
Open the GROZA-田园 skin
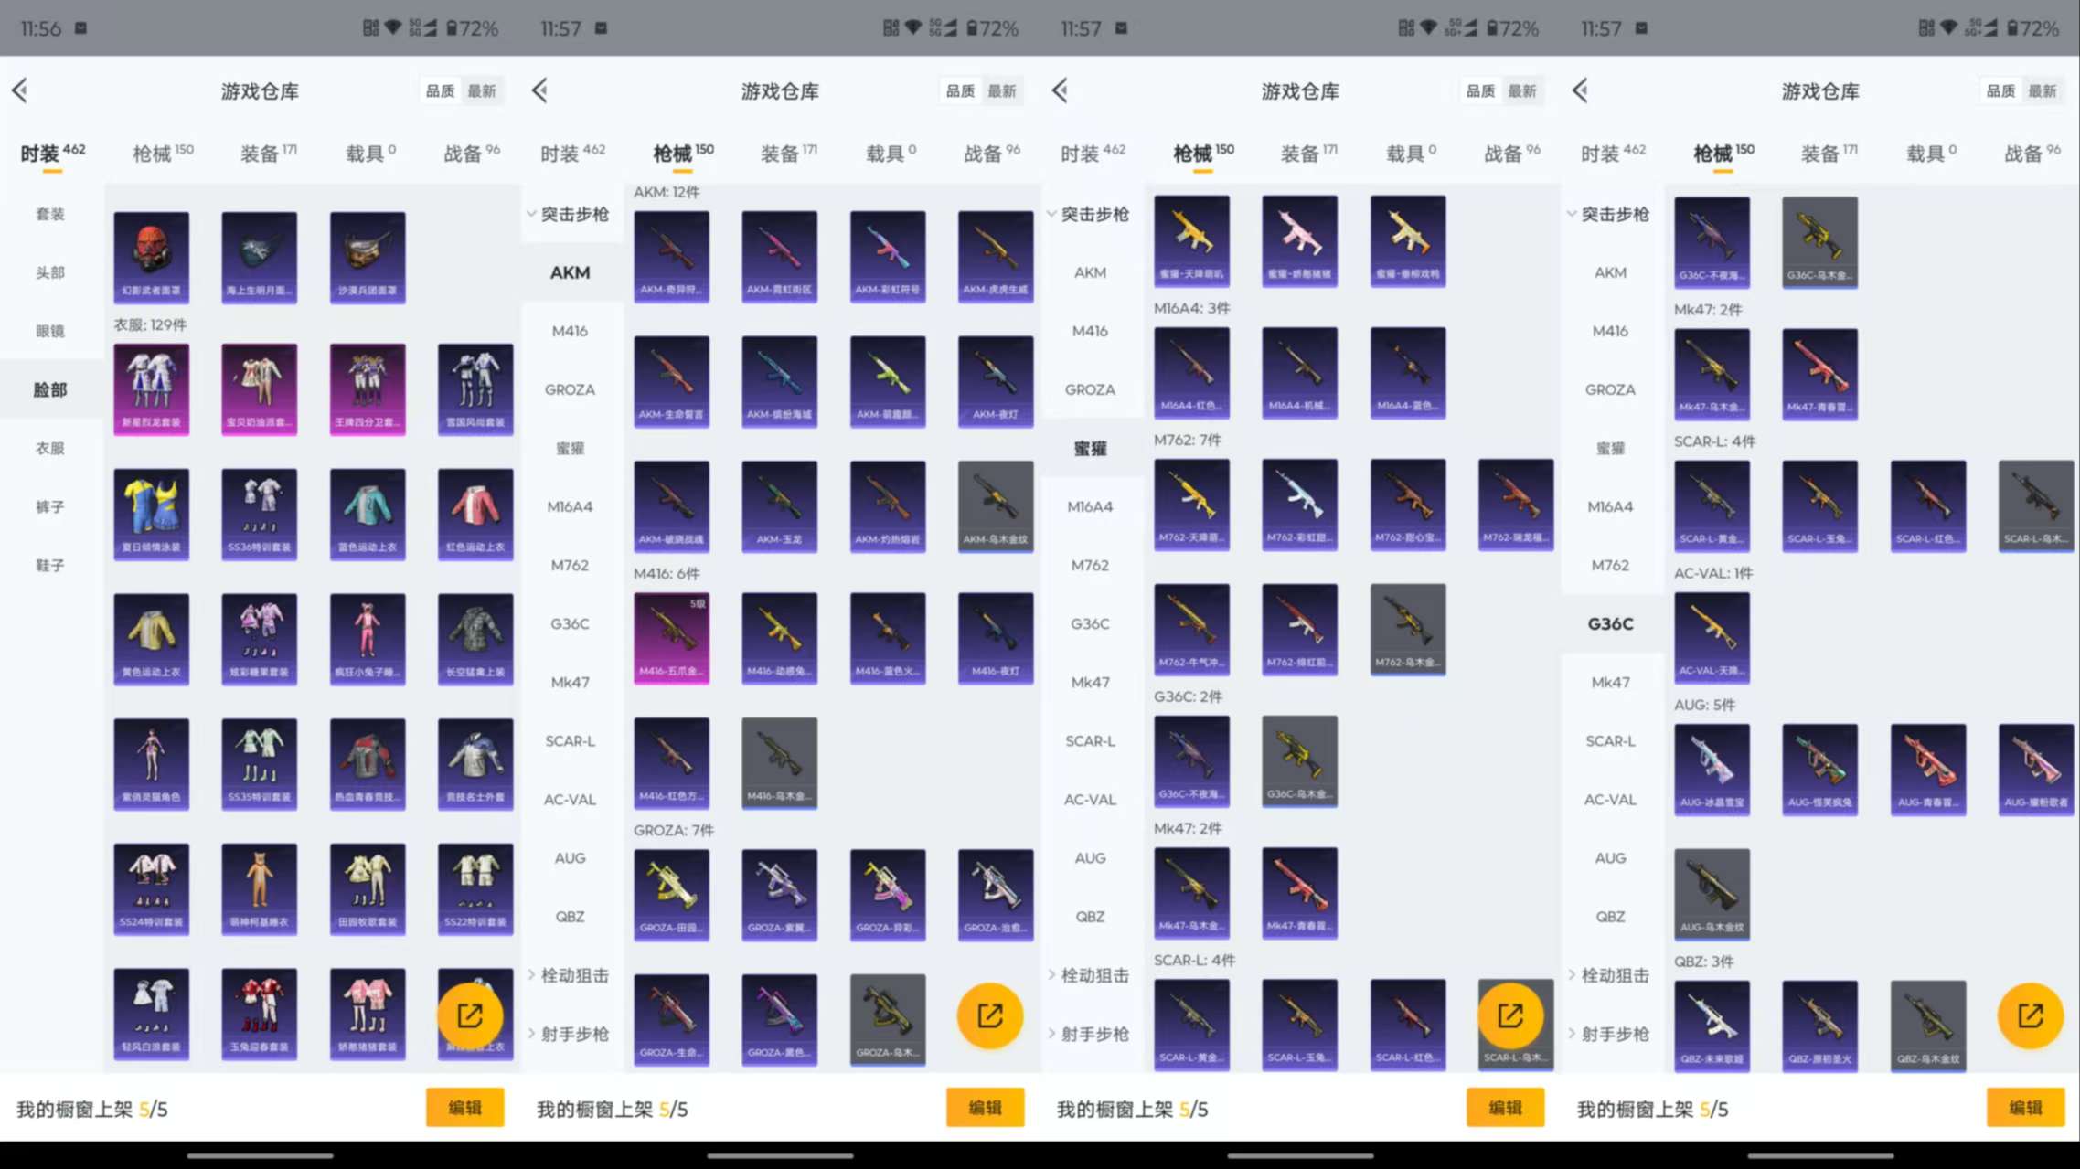point(672,894)
